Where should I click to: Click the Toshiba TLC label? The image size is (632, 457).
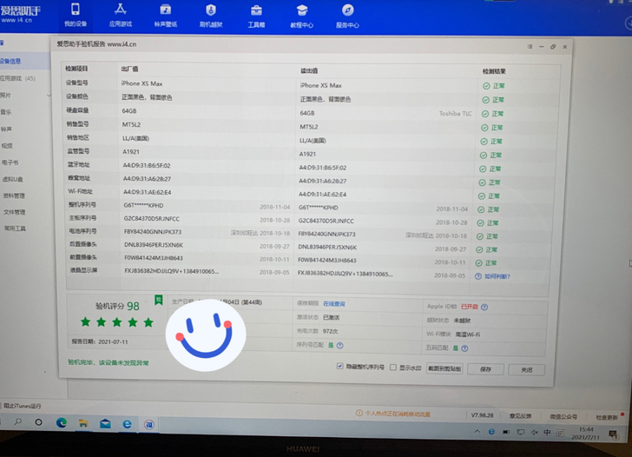(x=456, y=113)
